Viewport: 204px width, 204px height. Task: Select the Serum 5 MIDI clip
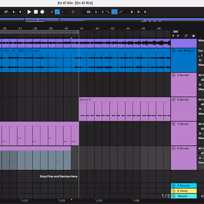point(124,109)
